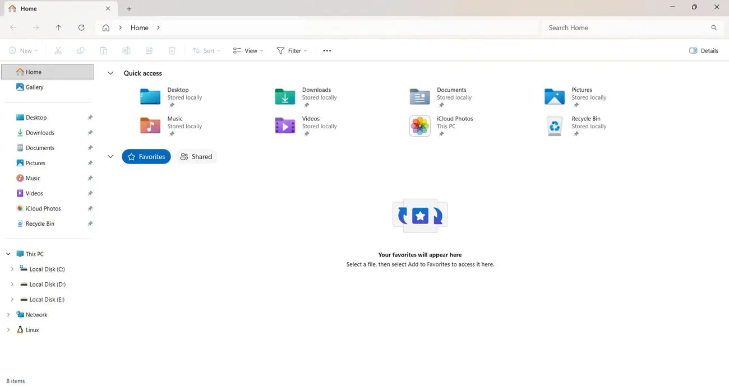The image size is (729, 387).
Task: Open iCloud Photos in Quick access grid
Action: tap(441, 126)
